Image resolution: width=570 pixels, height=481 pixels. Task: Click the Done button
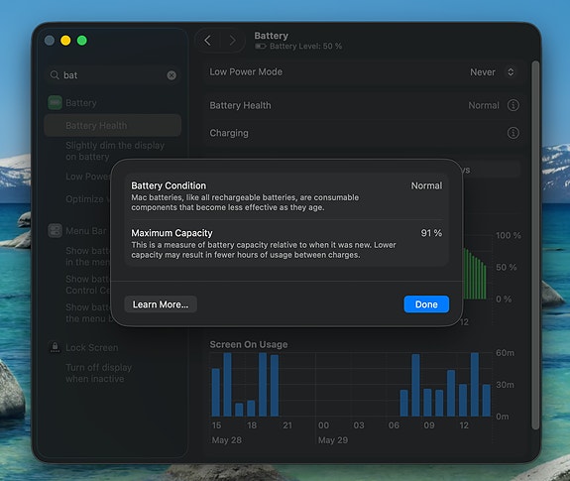coord(426,304)
